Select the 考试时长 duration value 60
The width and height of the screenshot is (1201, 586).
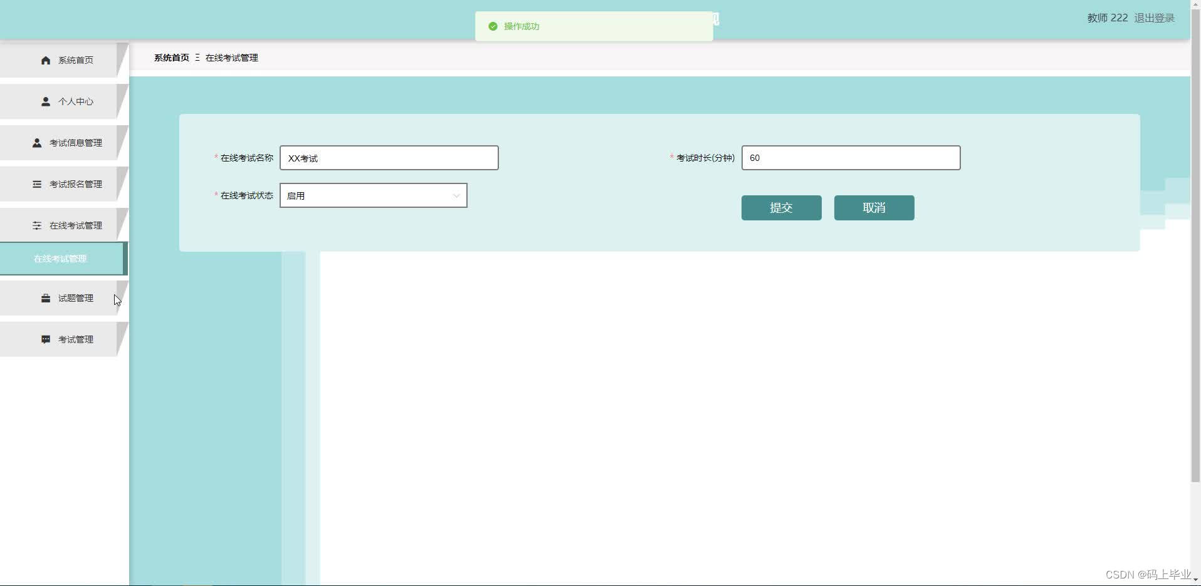tap(851, 158)
